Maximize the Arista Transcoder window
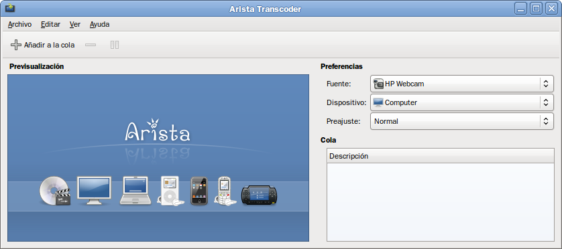This screenshot has width=562, height=249. (537, 9)
